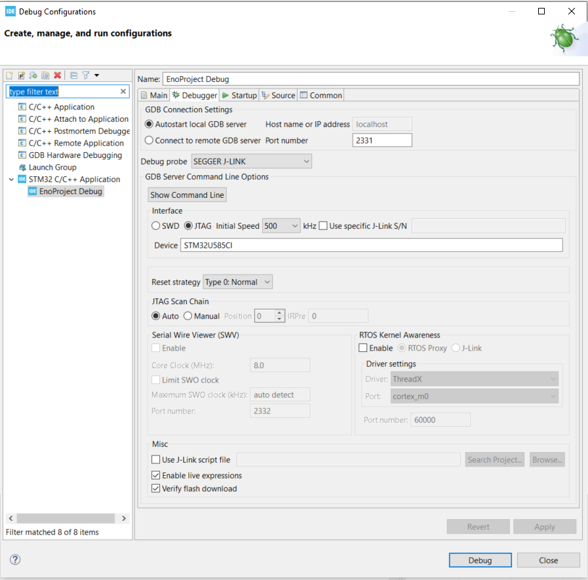Enable RTOS Kernel Awareness checkbox
Viewport: 588px width, 580px height.
(x=363, y=348)
